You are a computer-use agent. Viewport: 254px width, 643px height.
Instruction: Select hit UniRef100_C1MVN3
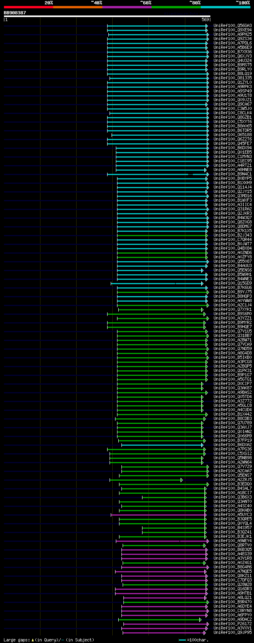click(233, 156)
